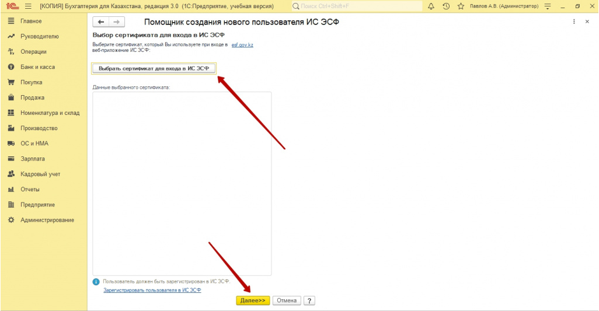Image resolution: width=599 pixels, height=311 pixels.
Task: Click the Отчеты bar chart icon
Action: pos(11,189)
